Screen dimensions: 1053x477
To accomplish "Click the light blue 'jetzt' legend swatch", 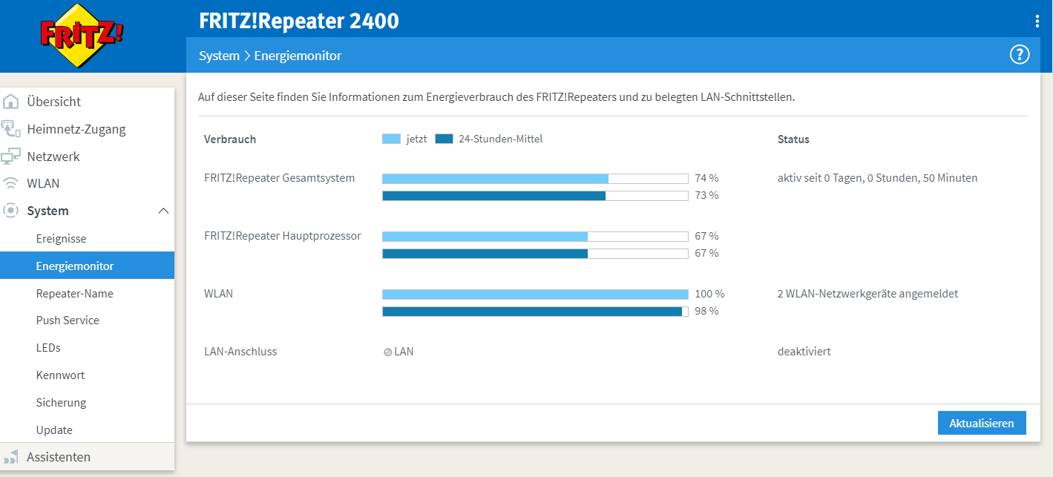I will pyautogui.click(x=391, y=139).
